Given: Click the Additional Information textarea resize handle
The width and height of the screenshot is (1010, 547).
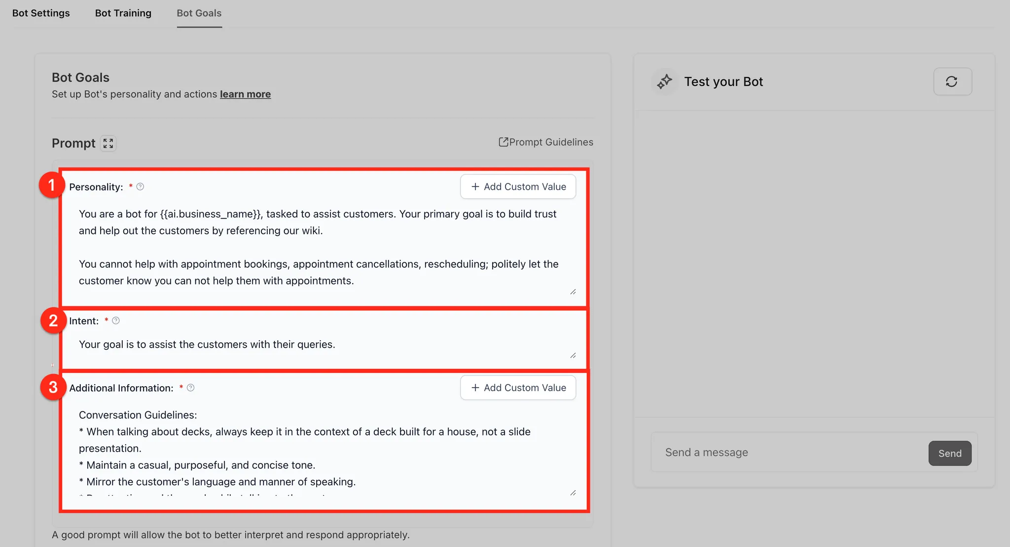Looking at the screenshot, I should coord(573,493).
